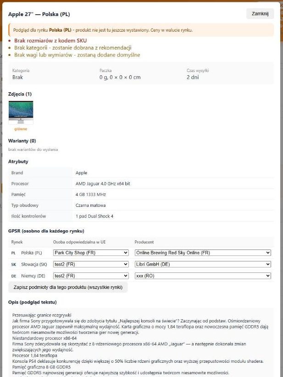Click description line 'Pamięć graficzna 8 GB GDDR5'
This screenshot has height=377, width=283.
tap(41, 367)
